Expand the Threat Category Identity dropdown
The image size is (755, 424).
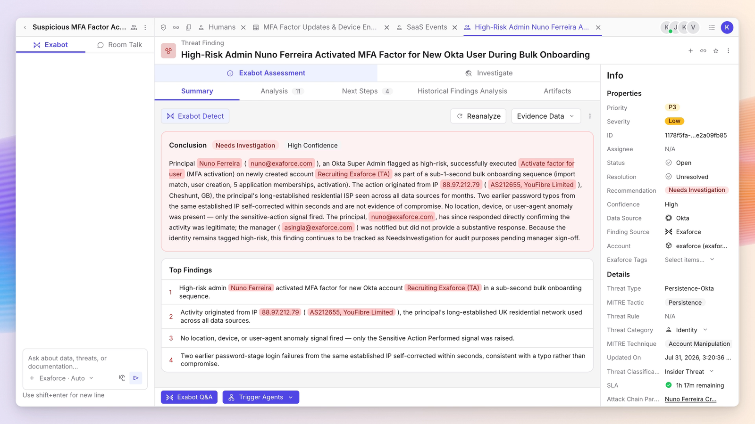pyautogui.click(x=687, y=330)
